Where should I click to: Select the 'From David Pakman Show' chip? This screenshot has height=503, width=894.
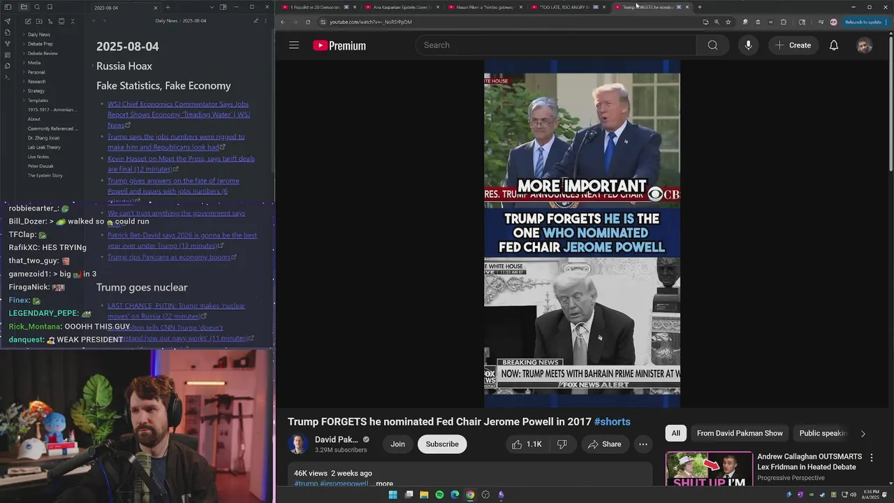[740, 433]
